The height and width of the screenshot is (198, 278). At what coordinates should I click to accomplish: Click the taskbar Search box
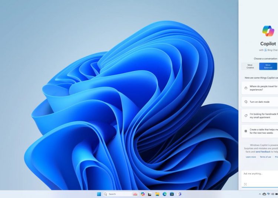(x=120, y=194)
